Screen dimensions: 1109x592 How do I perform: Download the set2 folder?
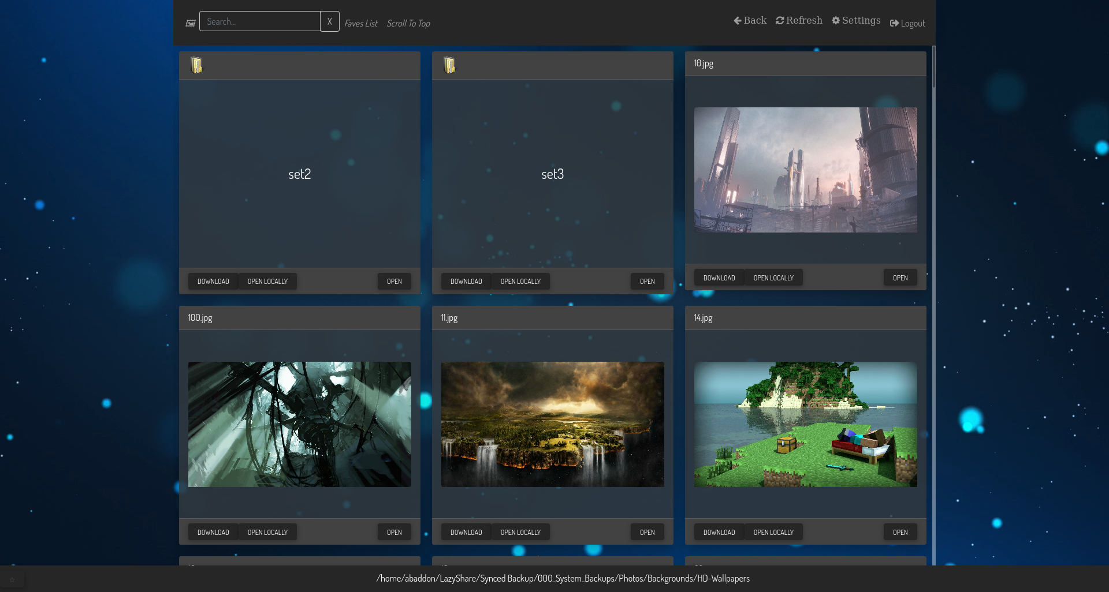tap(213, 282)
